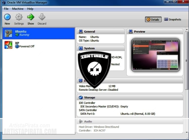Click the Display section icon
Image resolution: width=189 pixels, height=140 pixels.
(x=80, y=81)
